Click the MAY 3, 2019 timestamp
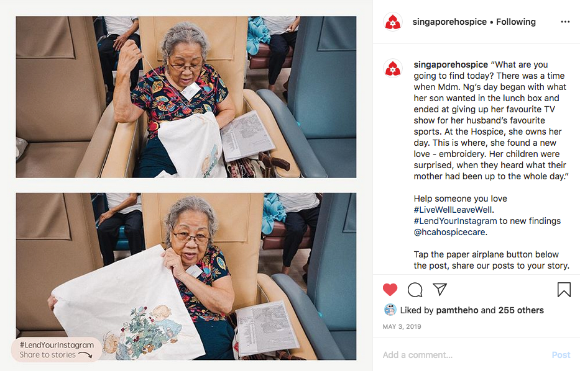The width and height of the screenshot is (580, 371). (x=402, y=327)
